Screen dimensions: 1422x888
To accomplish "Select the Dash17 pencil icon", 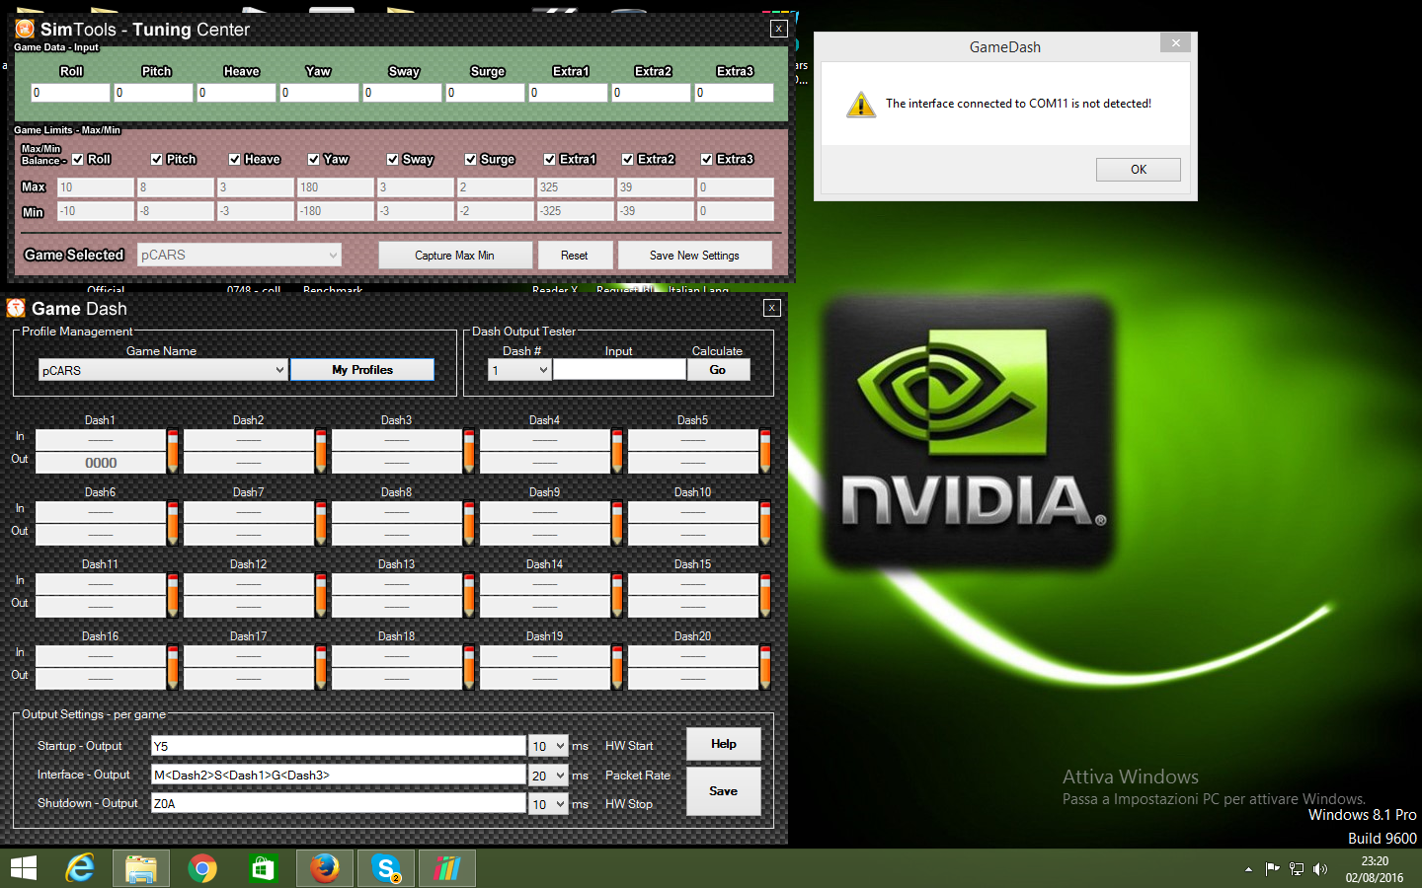I will click(321, 667).
